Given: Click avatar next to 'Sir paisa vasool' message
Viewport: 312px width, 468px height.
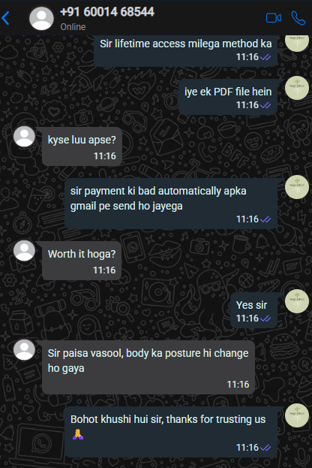Looking at the screenshot, I should coord(25,349).
